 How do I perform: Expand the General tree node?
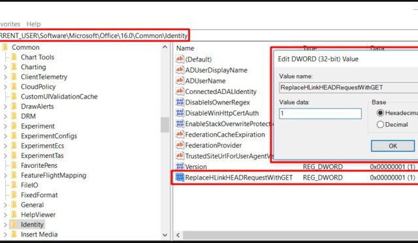click(x=5, y=205)
